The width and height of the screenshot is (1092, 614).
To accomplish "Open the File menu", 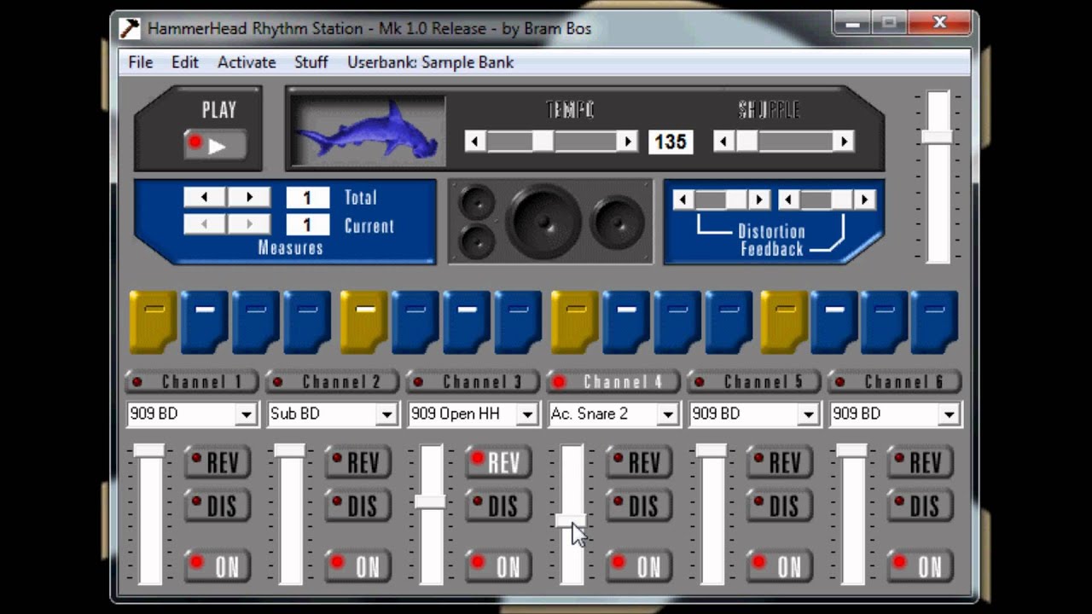I will [141, 62].
